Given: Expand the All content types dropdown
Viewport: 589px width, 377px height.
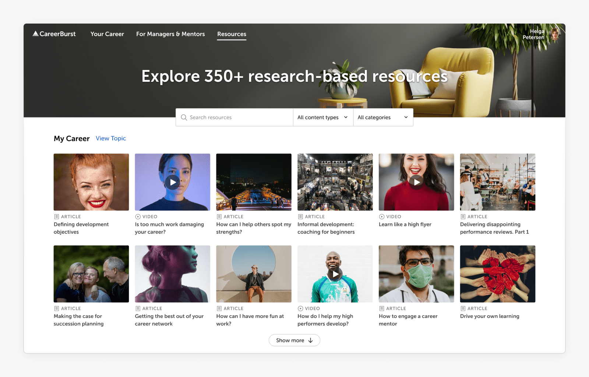Looking at the screenshot, I should pyautogui.click(x=323, y=117).
